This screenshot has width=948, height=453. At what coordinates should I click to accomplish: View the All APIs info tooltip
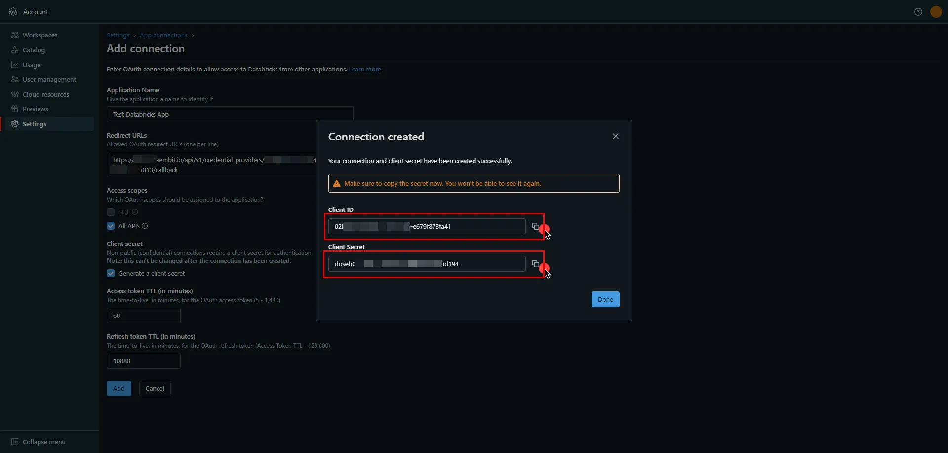pos(144,226)
